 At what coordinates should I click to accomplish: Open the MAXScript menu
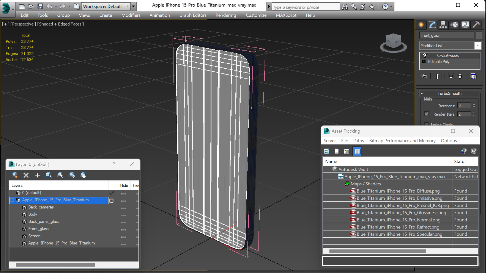[286, 15]
